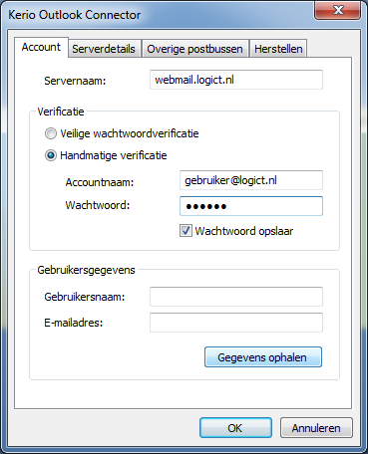Click the Gegevens ophalen button
This screenshot has height=454, width=368.
click(263, 357)
